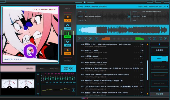Skip to the NEXT track

[68, 43]
